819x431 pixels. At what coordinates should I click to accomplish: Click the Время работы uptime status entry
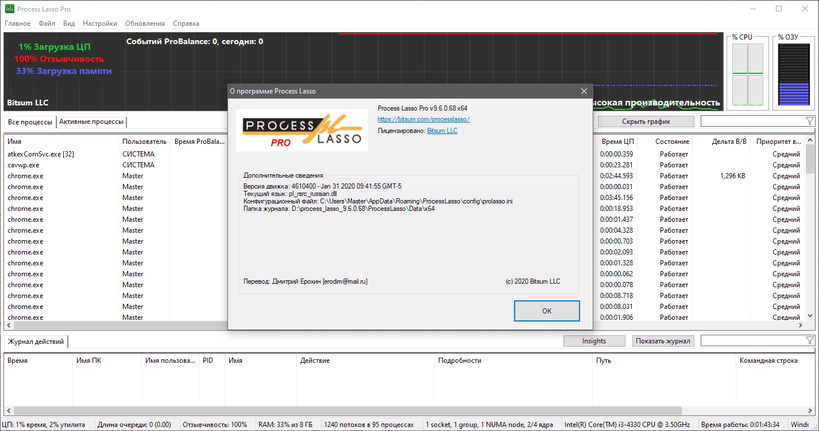(x=740, y=425)
